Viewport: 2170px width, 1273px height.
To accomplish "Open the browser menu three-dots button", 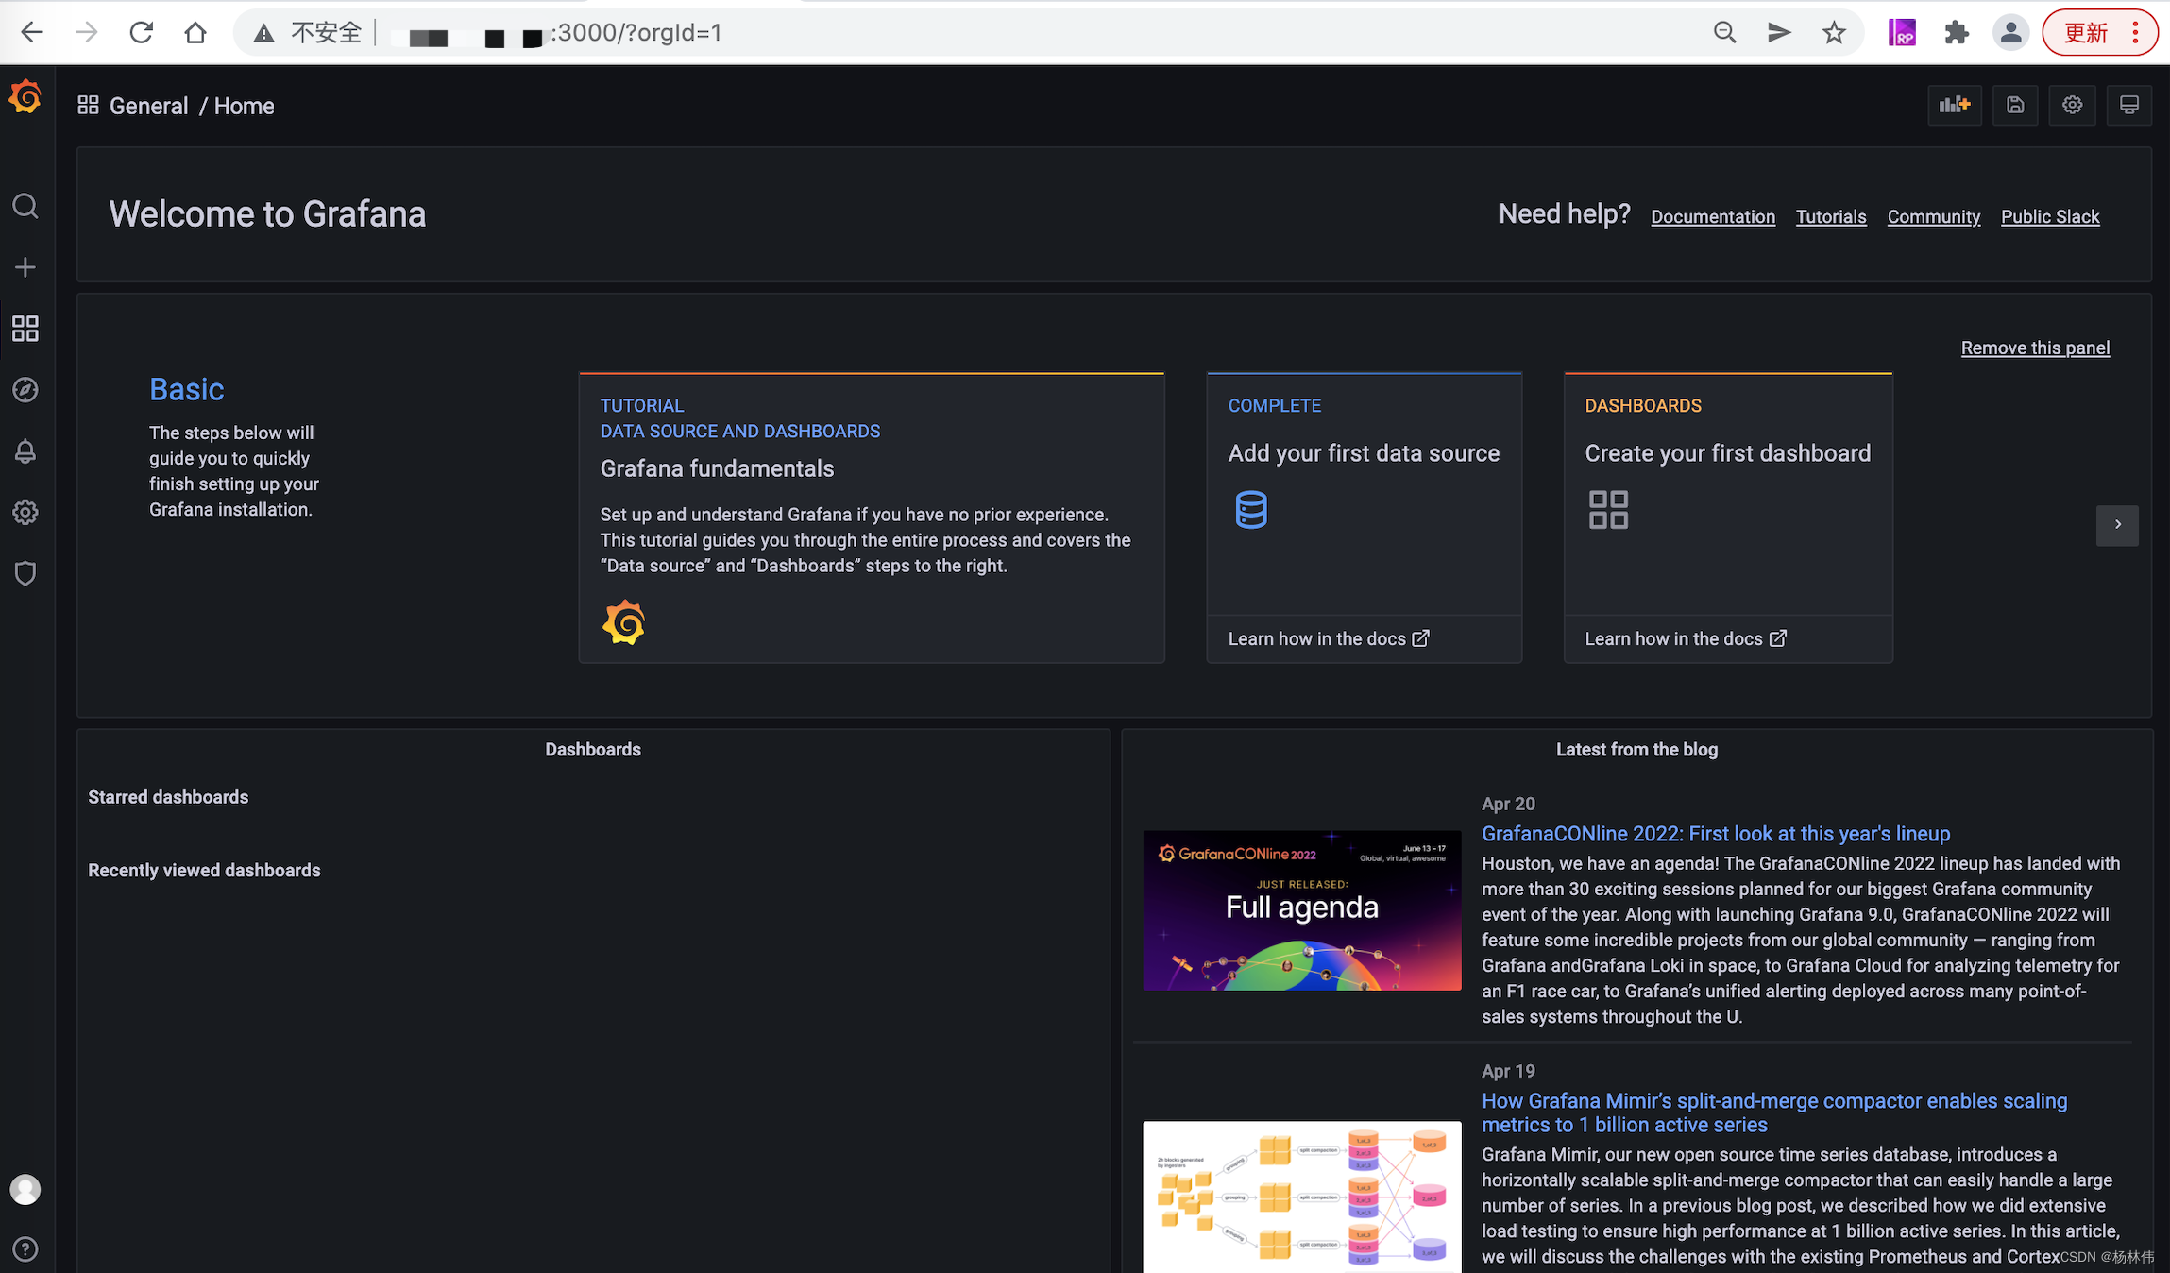I will click(2135, 33).
